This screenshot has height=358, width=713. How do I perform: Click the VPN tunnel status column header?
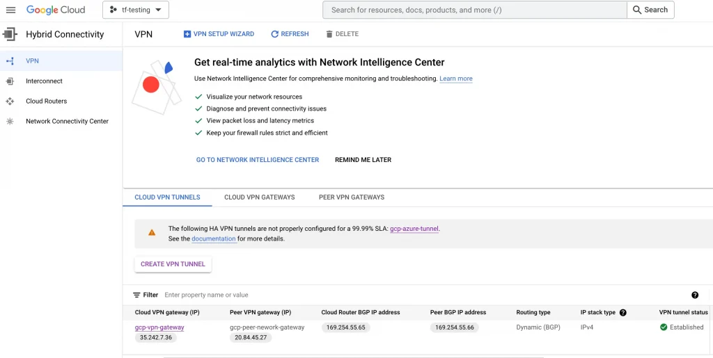coord(684,312)
